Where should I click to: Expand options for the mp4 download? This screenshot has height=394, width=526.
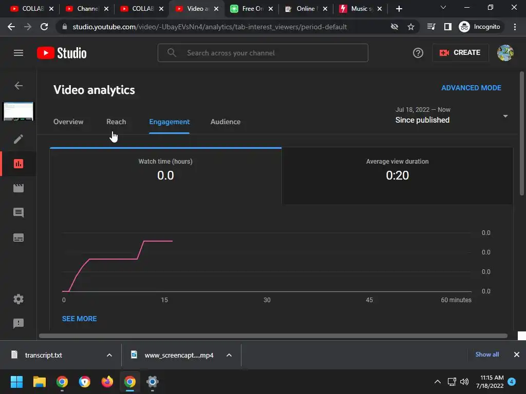[229, 355]
